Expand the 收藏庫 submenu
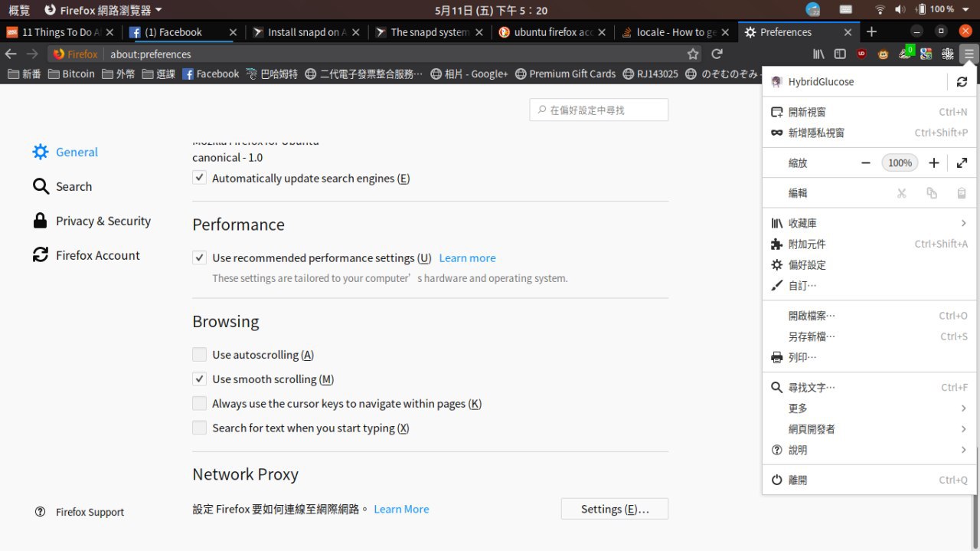Image resolution: width=980 pixels, height=551 pixels. [869, 223]
